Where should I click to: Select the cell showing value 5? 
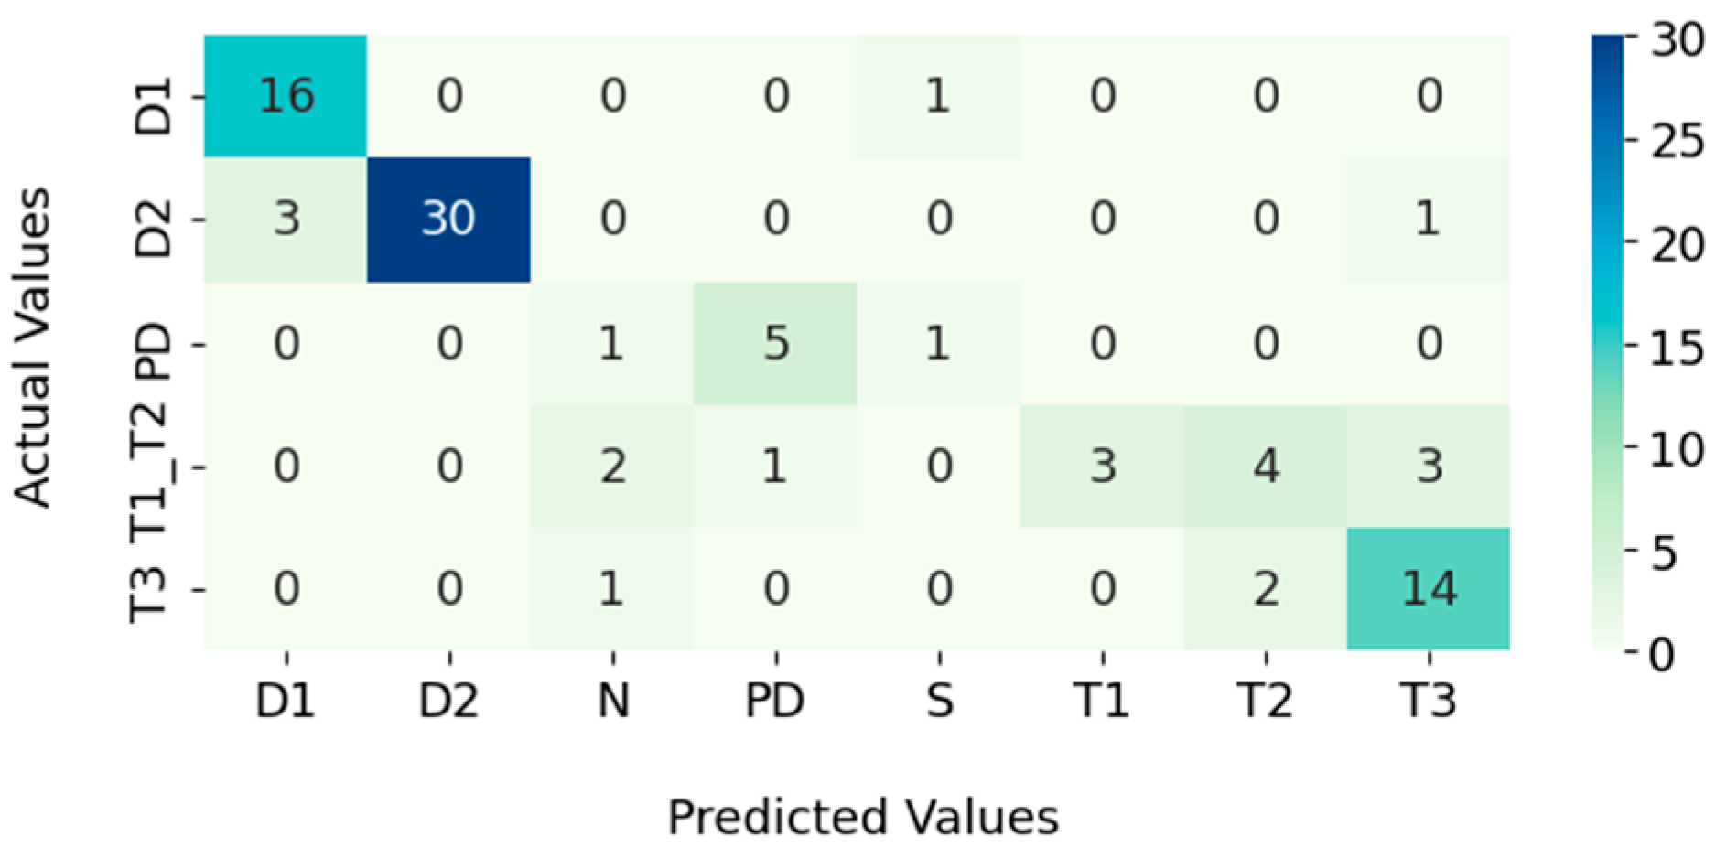[x=775, y=344]
